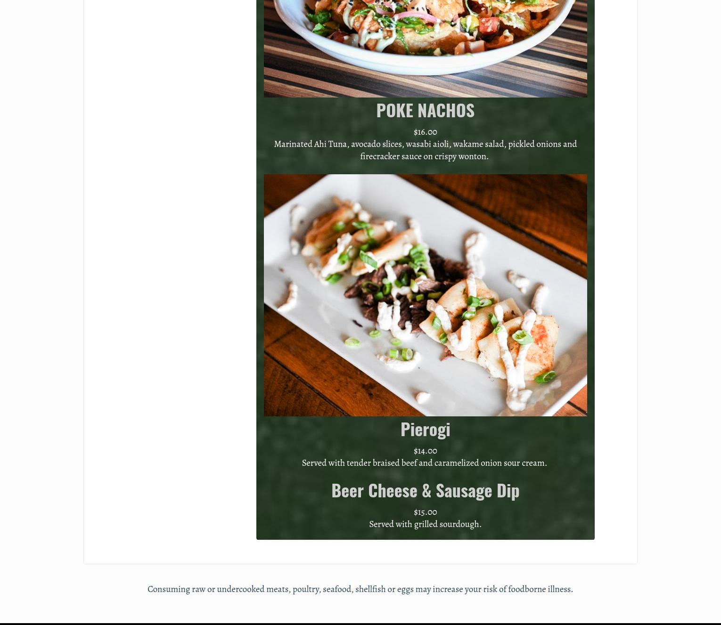Image resolution: width=721 pixels, height=625 pixels.
Task: Open the Pierogi dish photo
Action: click(x=425, y=295)
